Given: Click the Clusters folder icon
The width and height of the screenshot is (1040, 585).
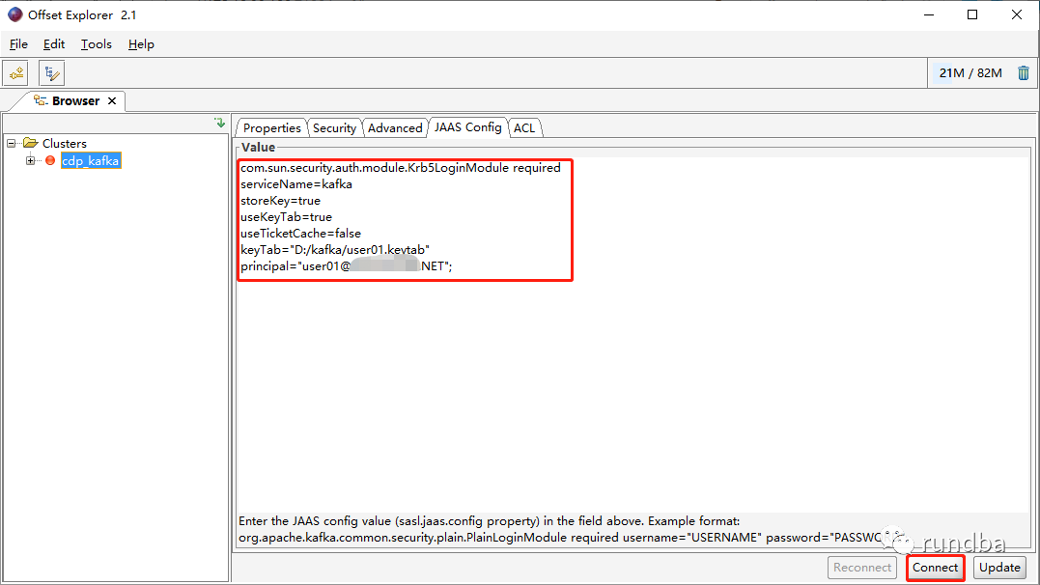Looking at the screenshot, I should 31,143.
